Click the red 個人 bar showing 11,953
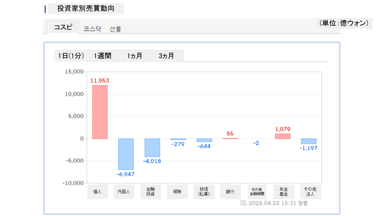This screenshot has height=216, width=384. [x=100, y=112]
